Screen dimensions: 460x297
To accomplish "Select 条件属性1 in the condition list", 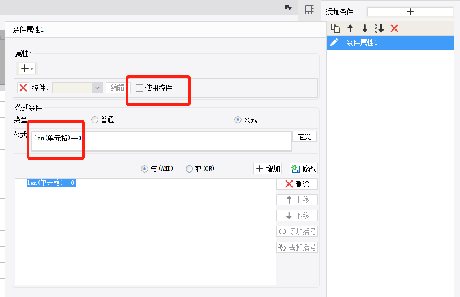I will pos(397,42).
